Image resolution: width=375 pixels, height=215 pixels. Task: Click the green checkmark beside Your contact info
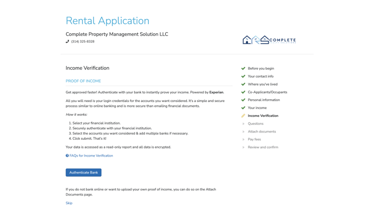243,76
